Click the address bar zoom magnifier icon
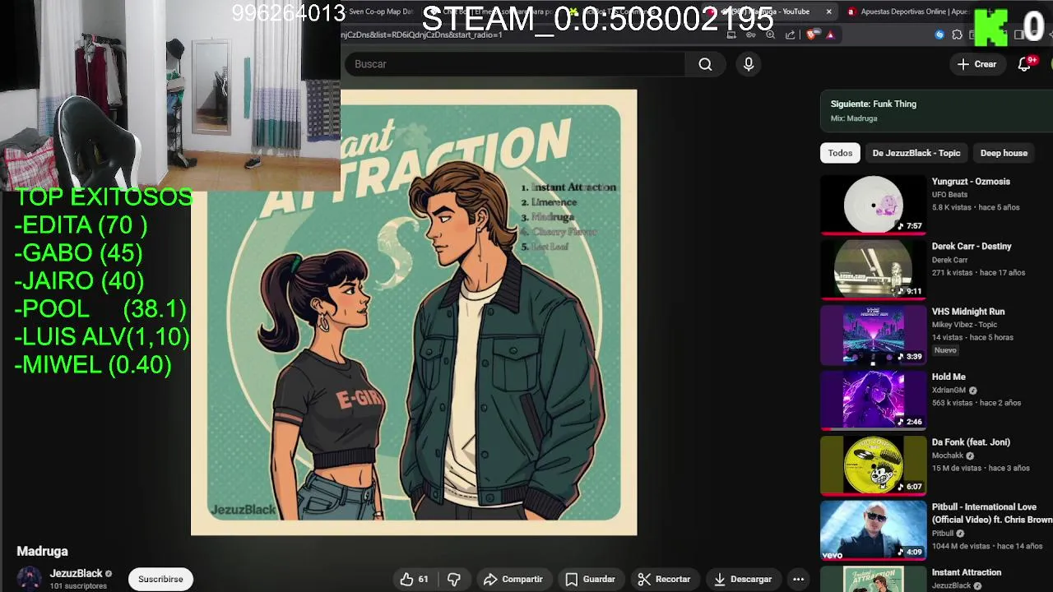Screen dimensions: 1053x592 770,35
